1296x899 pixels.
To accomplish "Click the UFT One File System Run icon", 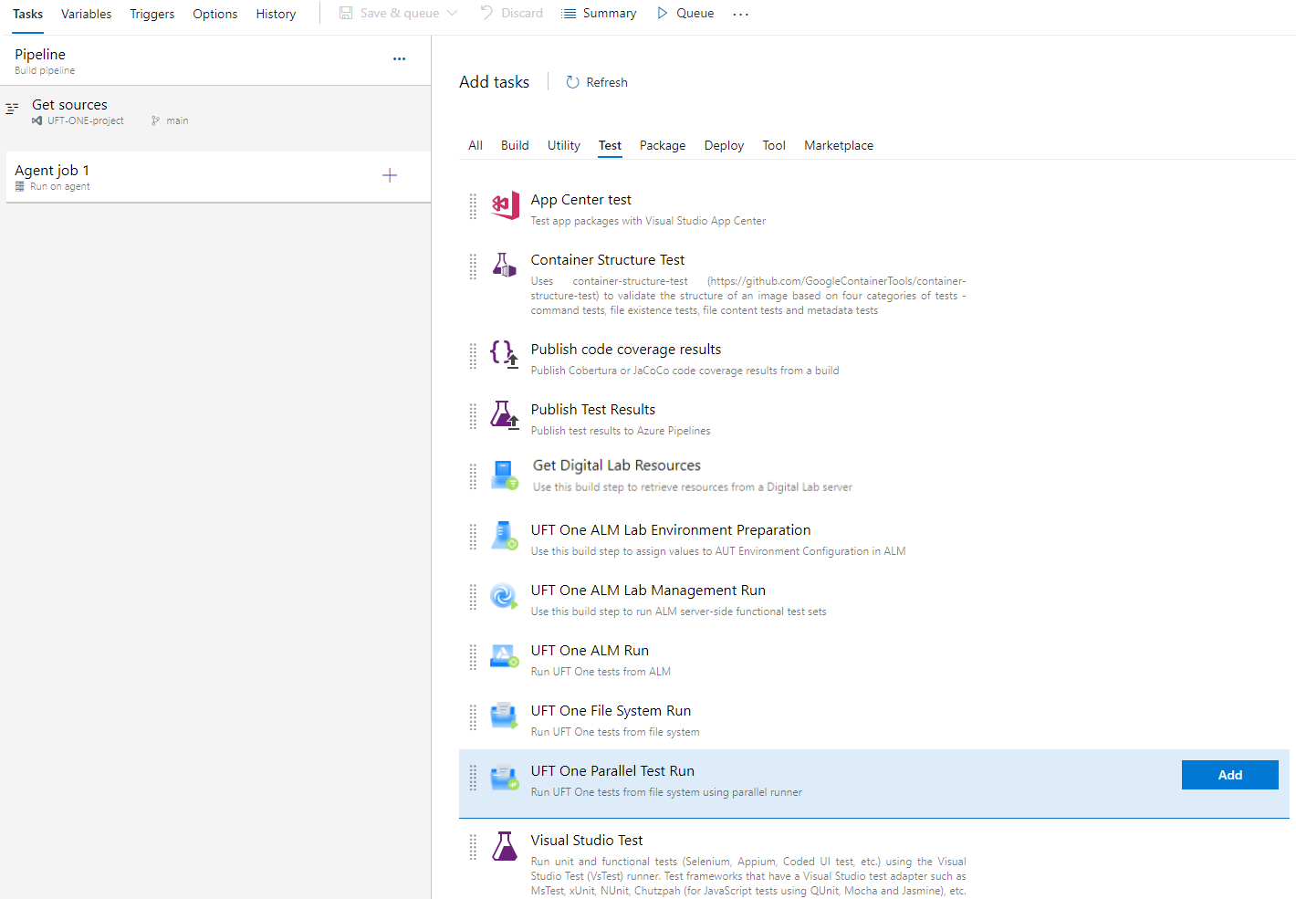I will coord(505,716).
